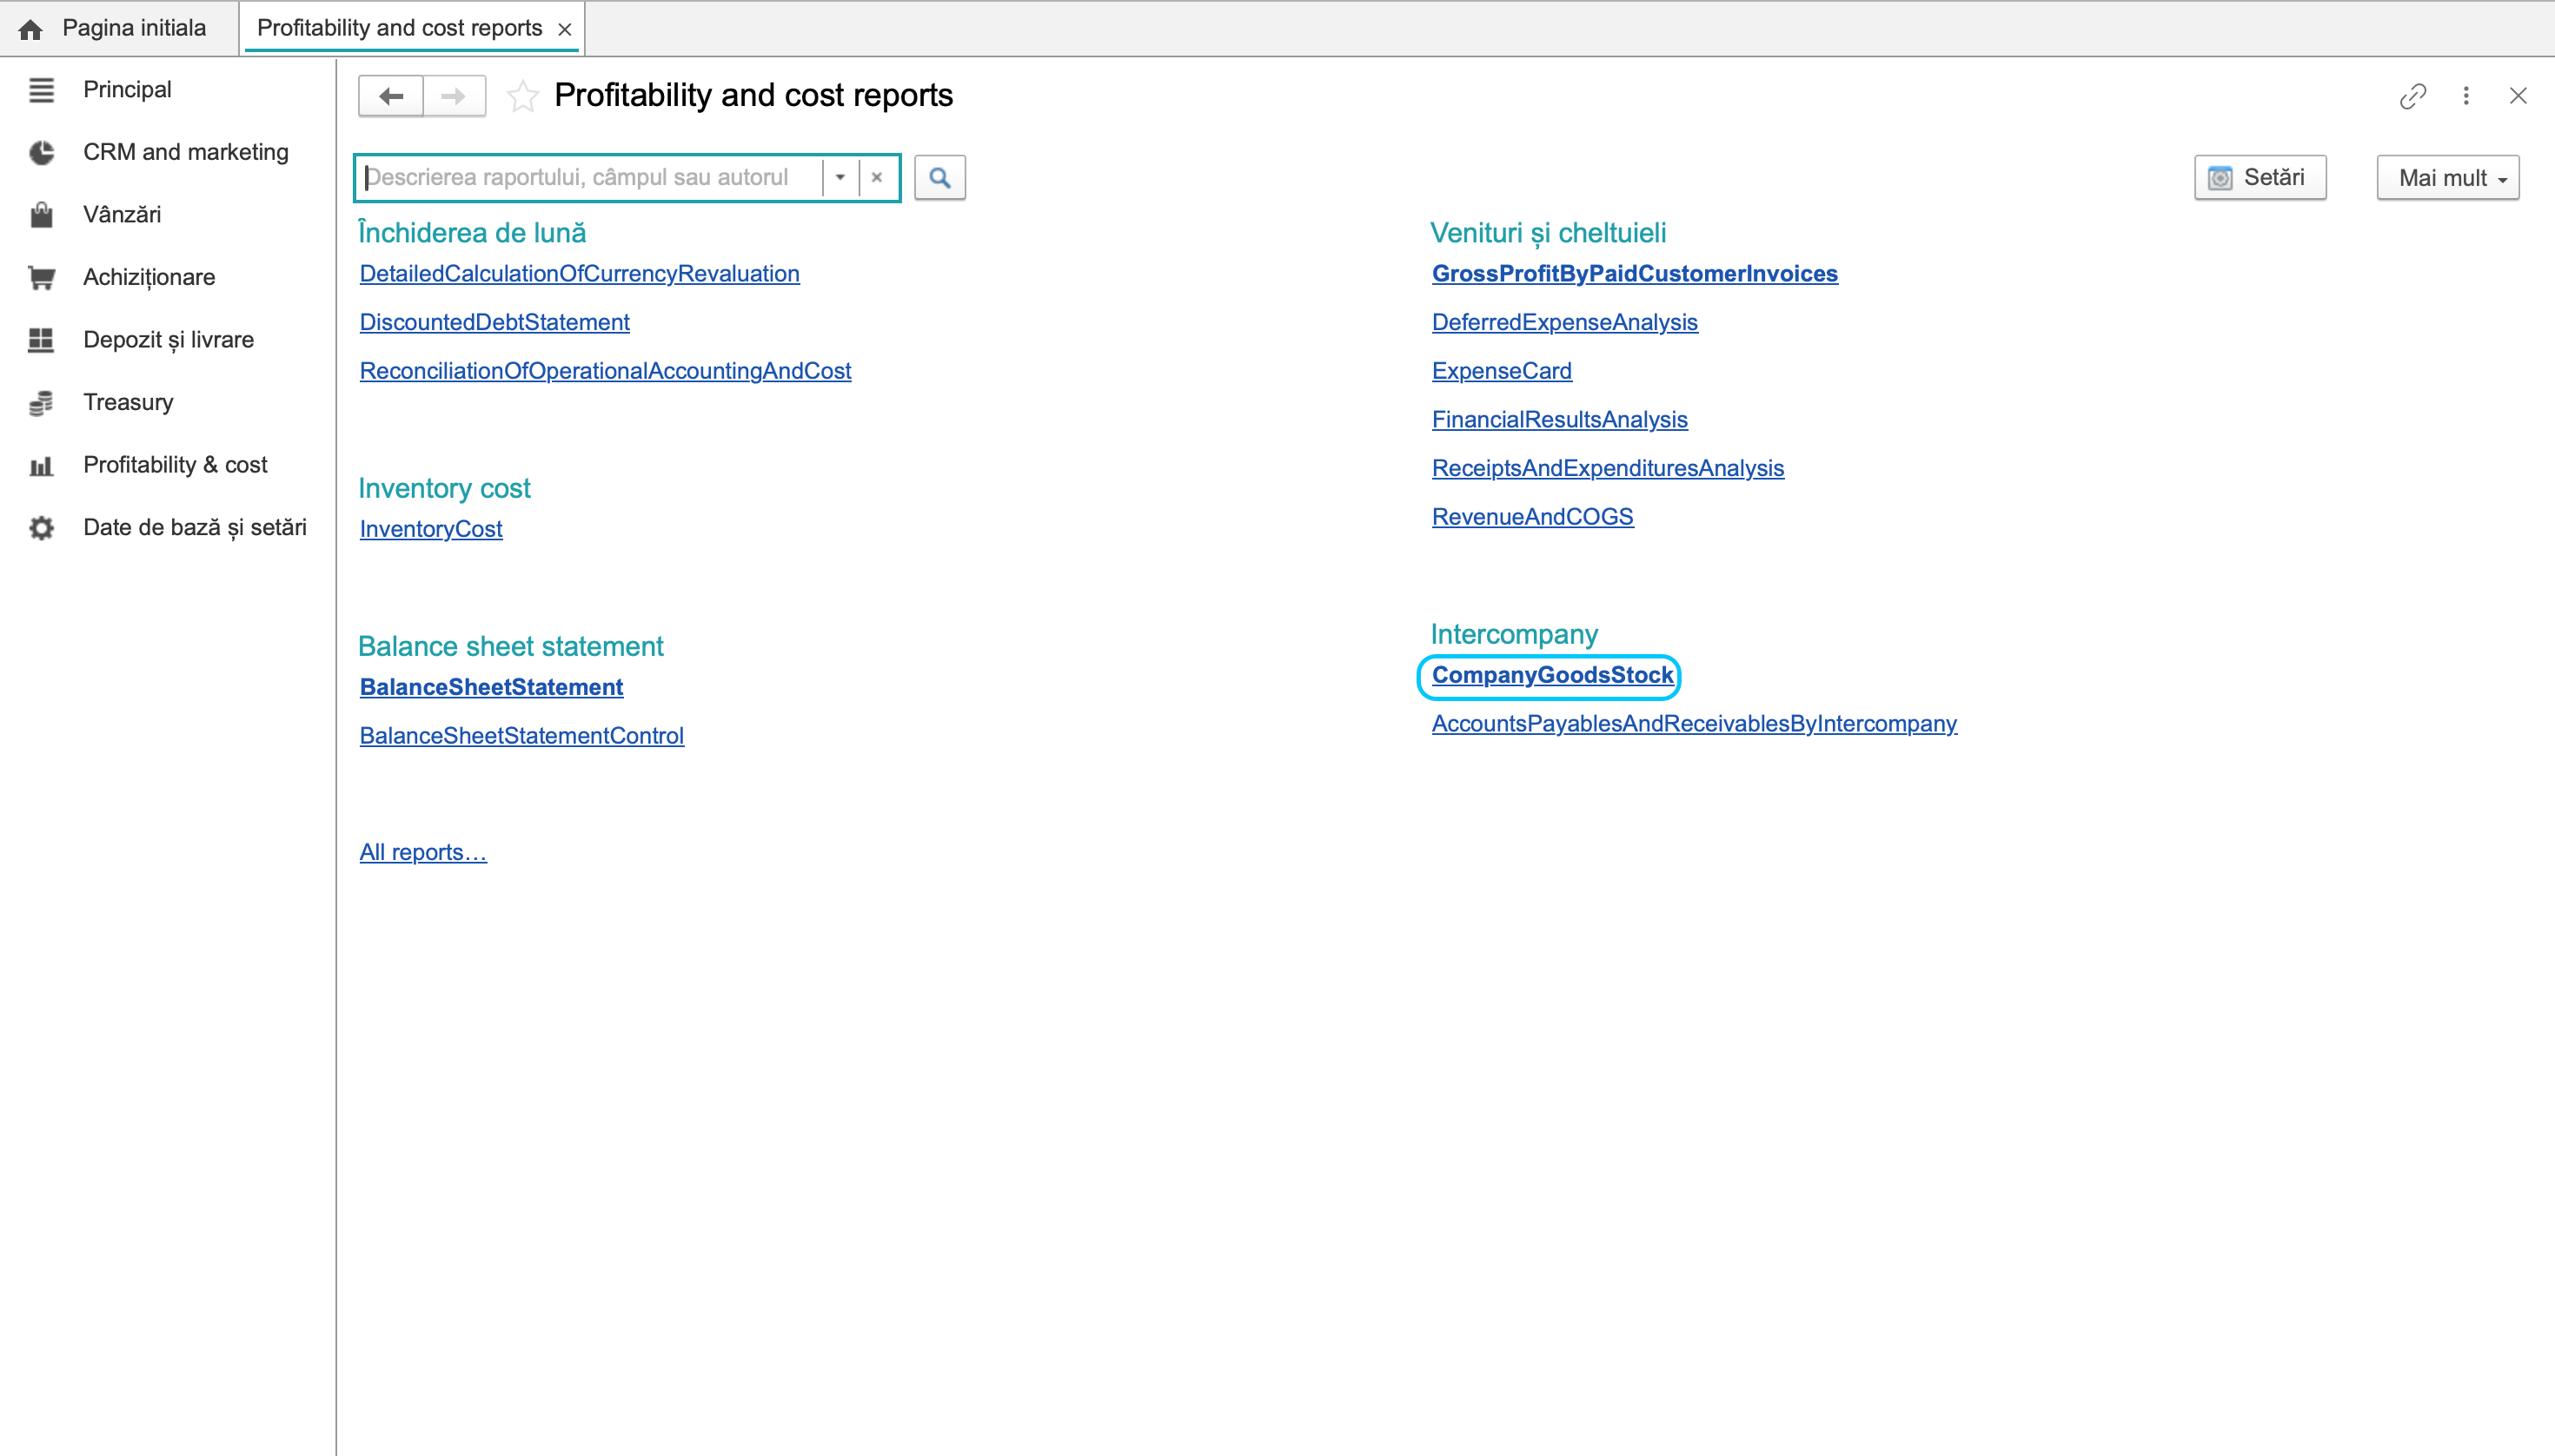The image size is (2555, 1456).
Task: Open Vânzări section in sidebar
Action: [x=122, y=215]
